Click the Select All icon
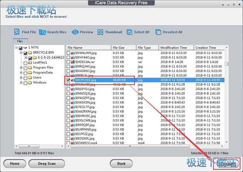 pos(130,32)
